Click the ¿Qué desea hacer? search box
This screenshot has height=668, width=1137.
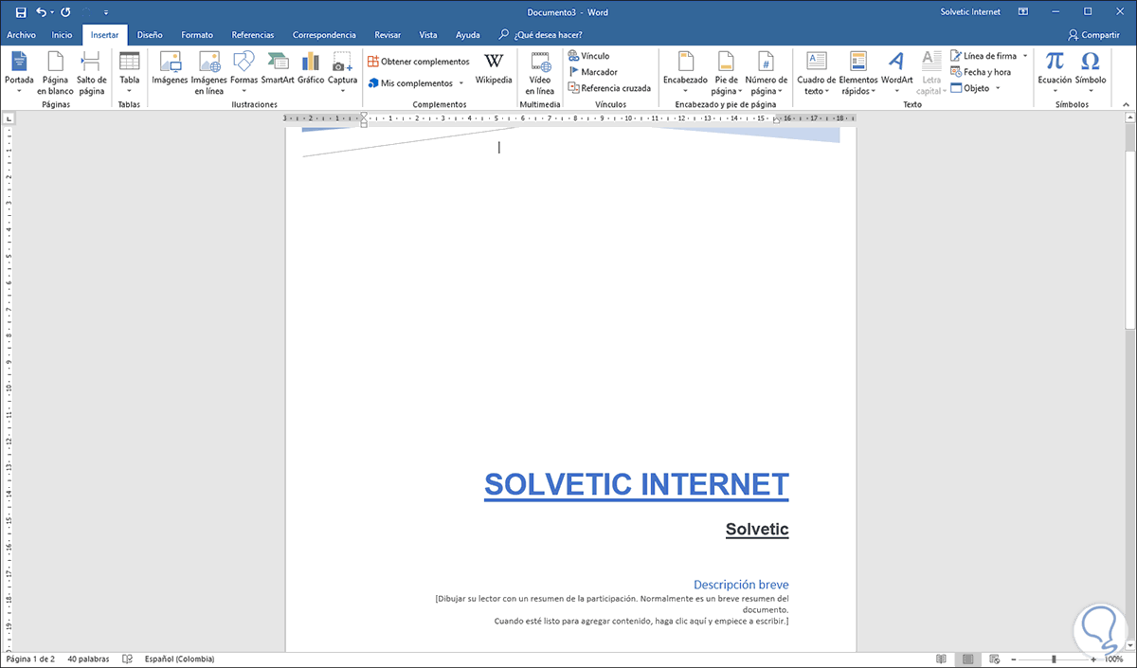[540, 35]
